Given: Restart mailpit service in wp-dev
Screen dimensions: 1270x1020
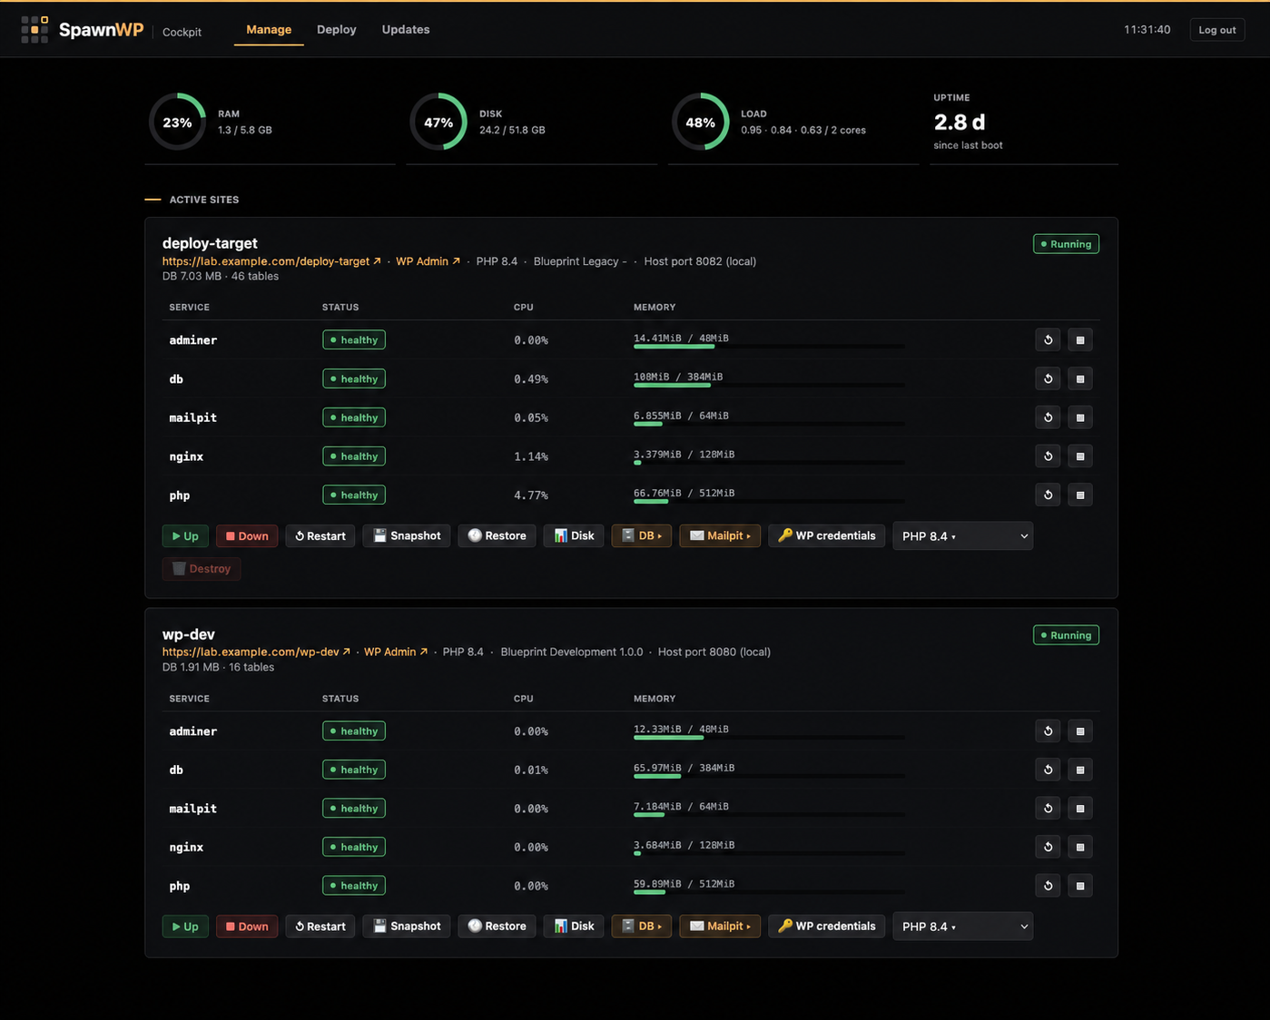Looking at the screenshot, I should click(x=1048, y=809).
